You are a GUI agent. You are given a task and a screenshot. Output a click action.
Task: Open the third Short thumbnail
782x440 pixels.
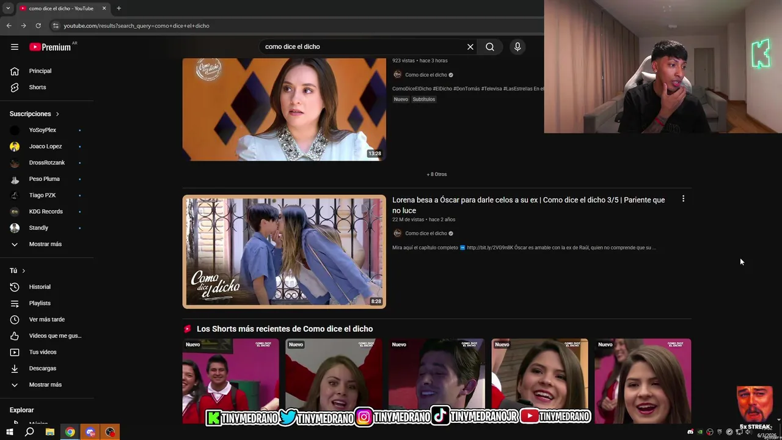click(x=437, y=380)
